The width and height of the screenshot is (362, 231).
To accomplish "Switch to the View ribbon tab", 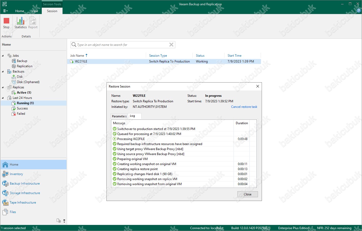I will pyautogui.click(x=35, y=11).
